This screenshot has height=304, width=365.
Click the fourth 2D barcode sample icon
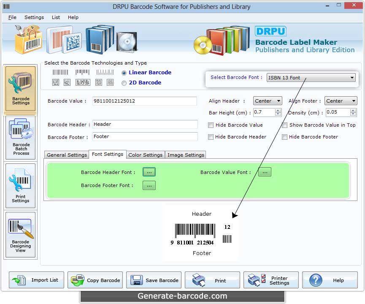click(99, 82)
